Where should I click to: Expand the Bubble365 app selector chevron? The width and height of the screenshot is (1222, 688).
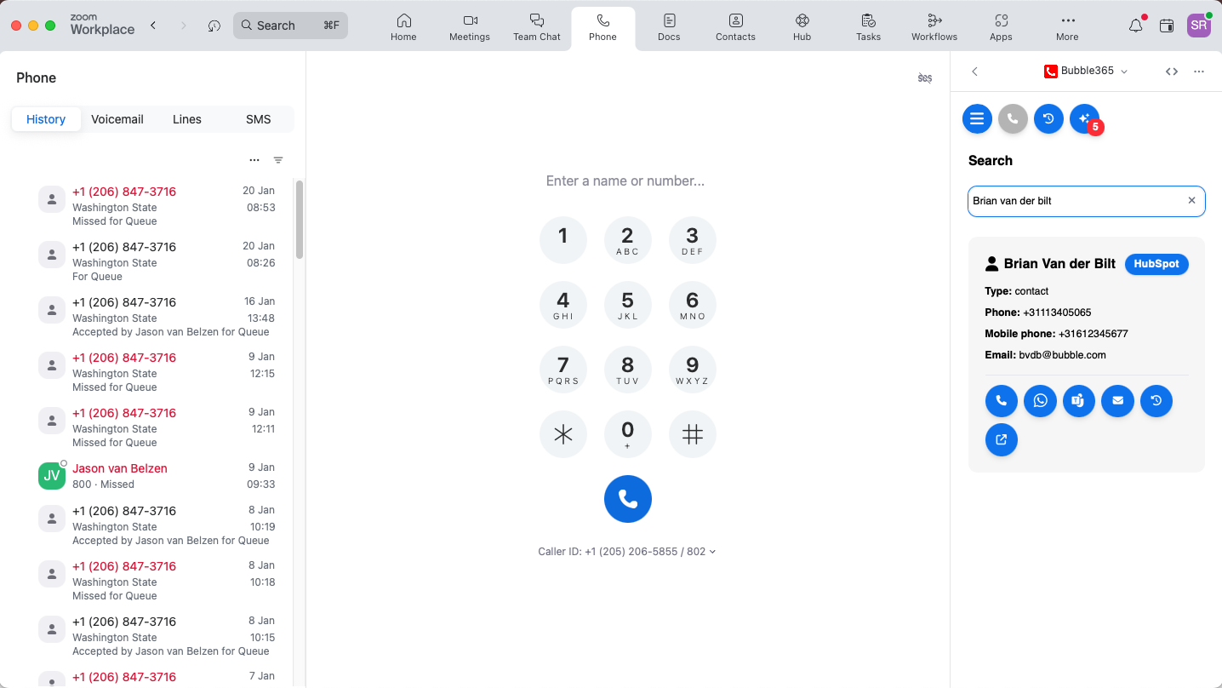coord(1125,71)
